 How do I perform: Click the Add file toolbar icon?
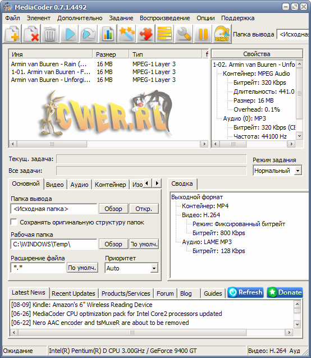tap(12, 34)
